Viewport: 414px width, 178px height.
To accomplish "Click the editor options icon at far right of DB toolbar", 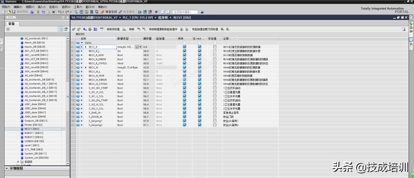I will (x=403, y=29).
